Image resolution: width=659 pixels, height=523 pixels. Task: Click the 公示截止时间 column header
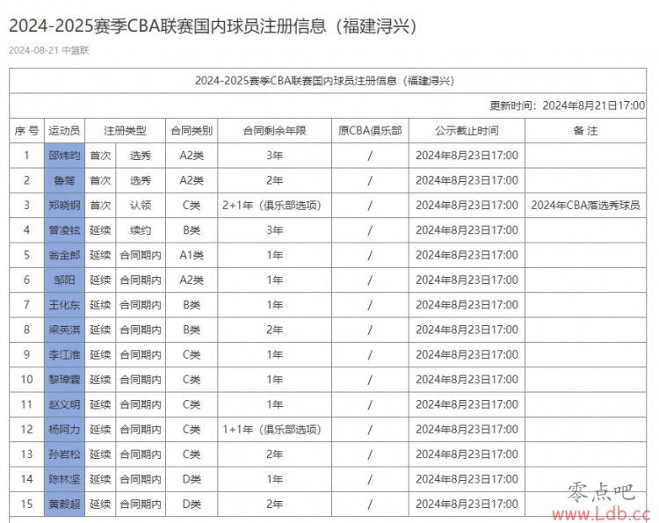[467, 131]
